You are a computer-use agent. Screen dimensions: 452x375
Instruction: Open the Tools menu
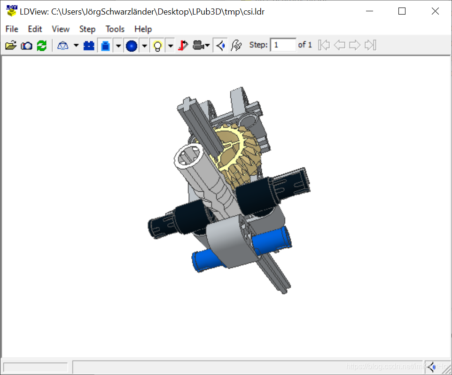(x=115, y=29)
